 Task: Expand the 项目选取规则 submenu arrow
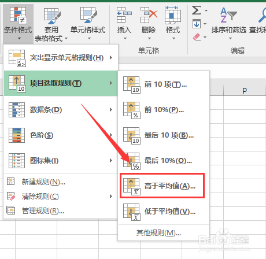111,83
